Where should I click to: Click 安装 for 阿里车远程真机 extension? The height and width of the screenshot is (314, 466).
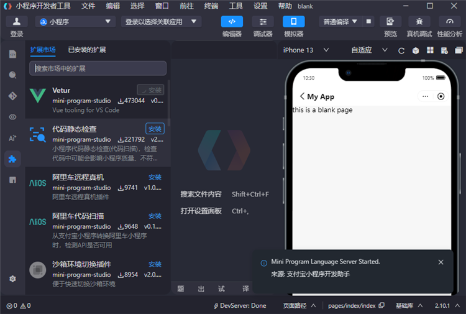pos(155,177)
